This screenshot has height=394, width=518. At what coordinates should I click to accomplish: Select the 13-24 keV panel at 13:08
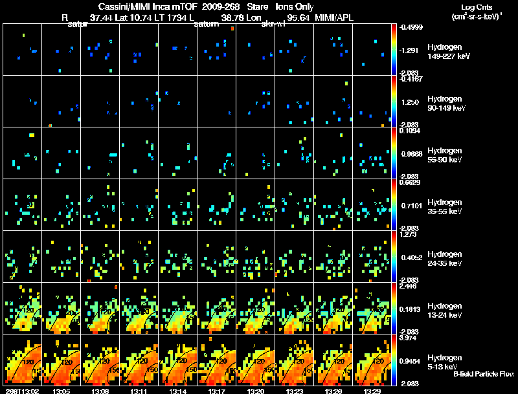click(x=100, y=308)
